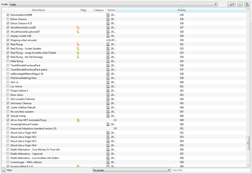Click the restore backup yellow arrow icon

point(240,4)
